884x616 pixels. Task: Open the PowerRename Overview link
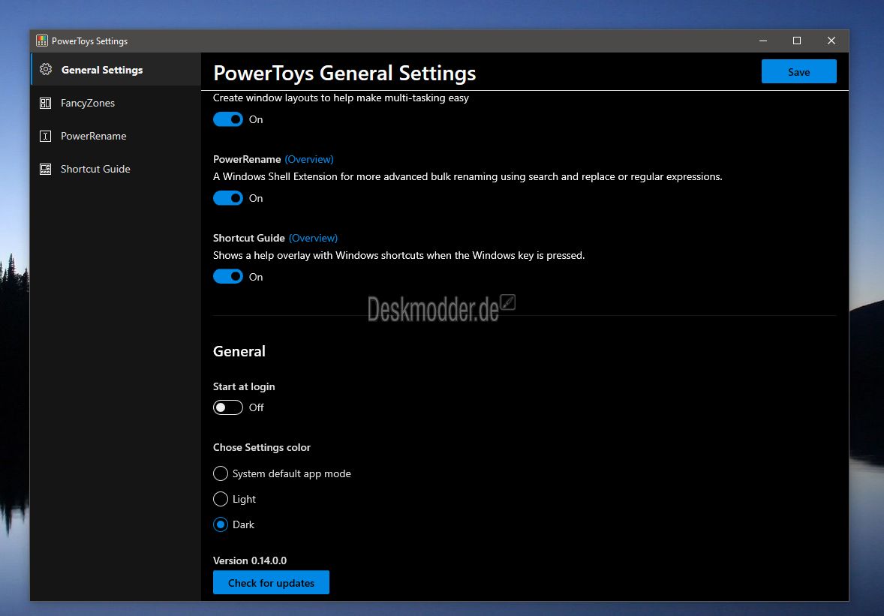pos(309,159)
